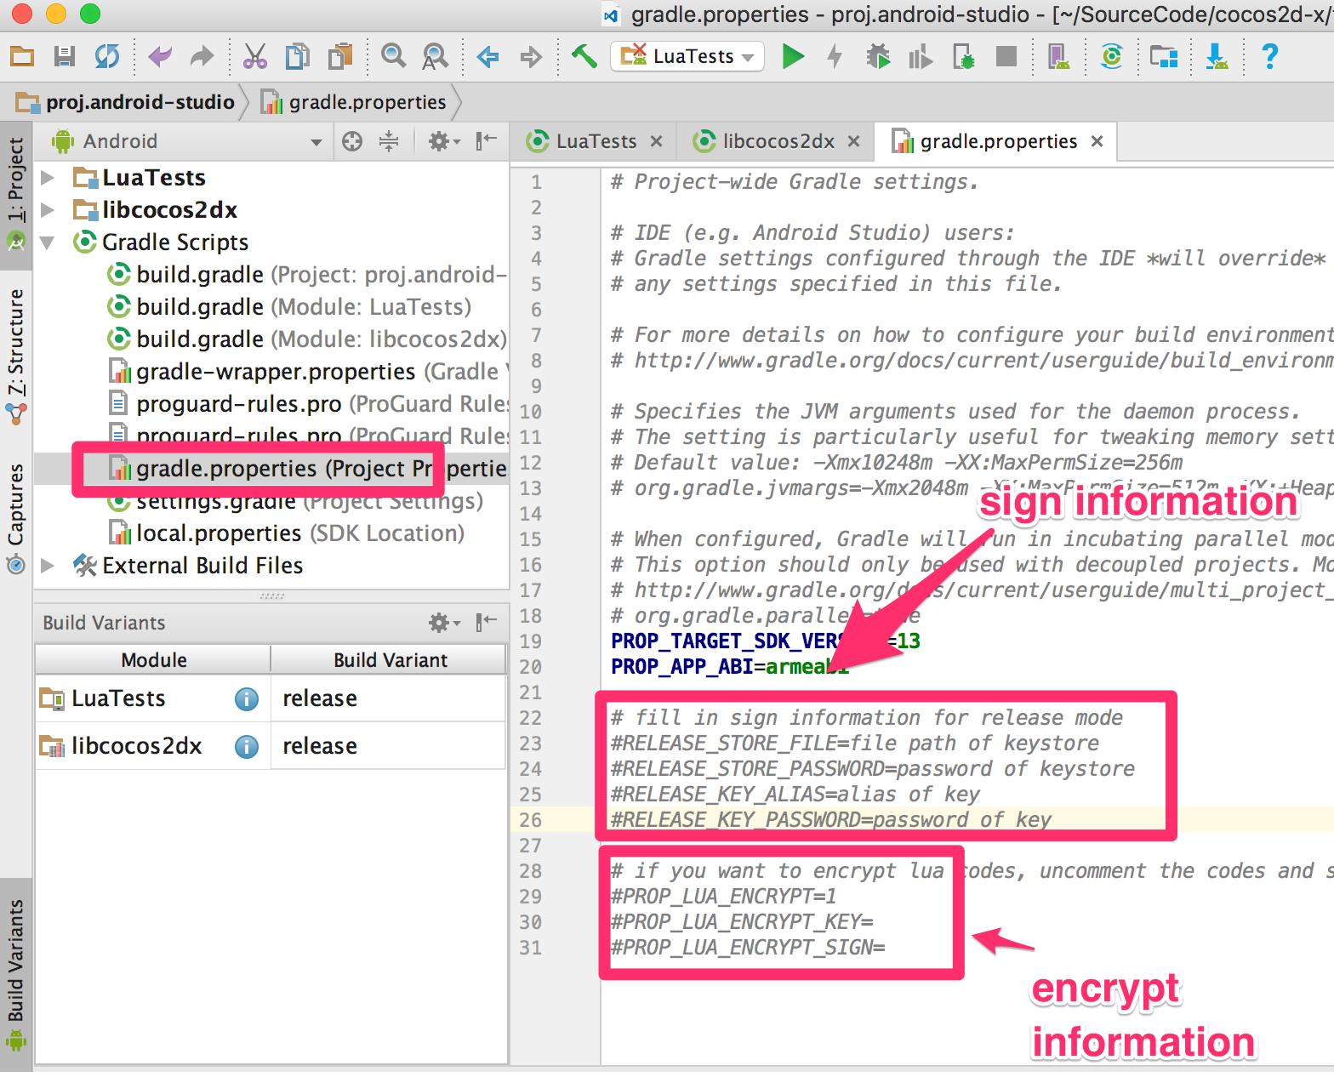The width and height of the screenshot is (1334, 1077).
Task: Open the AVD Manager device icon
Action: point(1058,57)
